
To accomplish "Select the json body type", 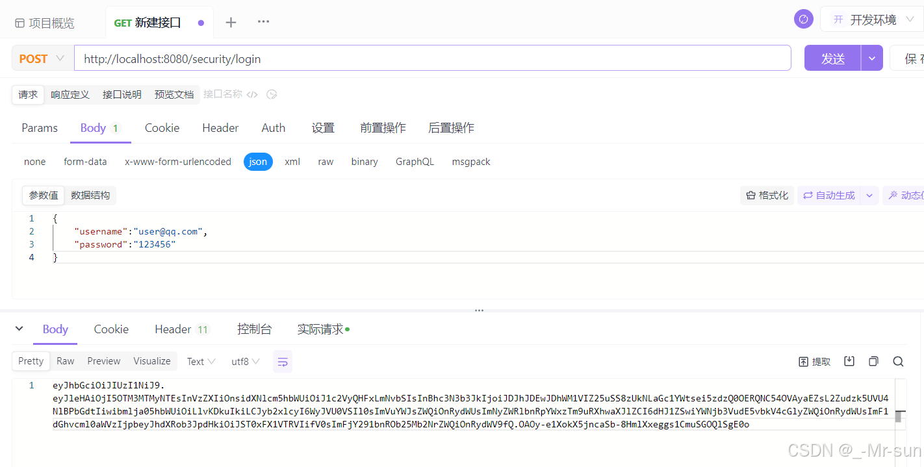I will pyautogui.click(x=258, y=162).
